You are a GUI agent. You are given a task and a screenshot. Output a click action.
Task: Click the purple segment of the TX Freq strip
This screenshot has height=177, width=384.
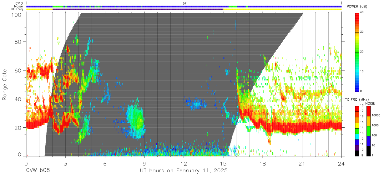tap(138, 9)
